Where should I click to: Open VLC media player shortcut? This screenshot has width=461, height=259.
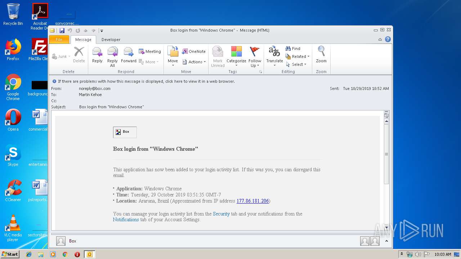click(13, 228)
